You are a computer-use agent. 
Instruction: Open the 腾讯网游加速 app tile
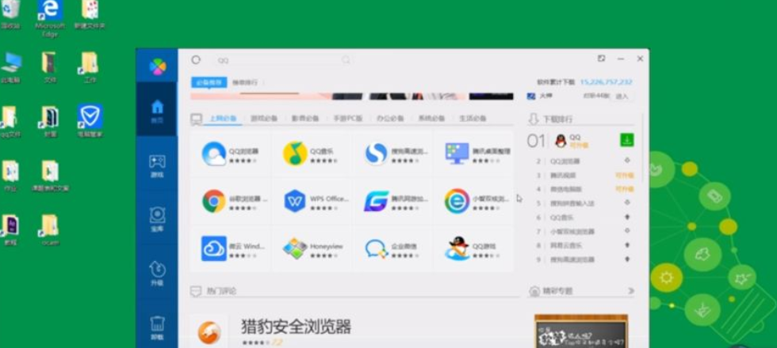click(x=393, y=201)
